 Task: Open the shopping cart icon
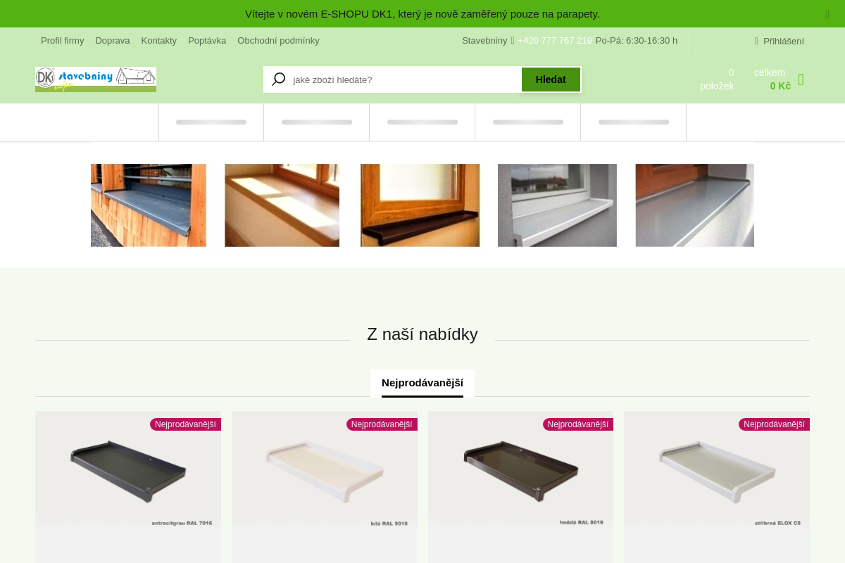coord(801,80)
